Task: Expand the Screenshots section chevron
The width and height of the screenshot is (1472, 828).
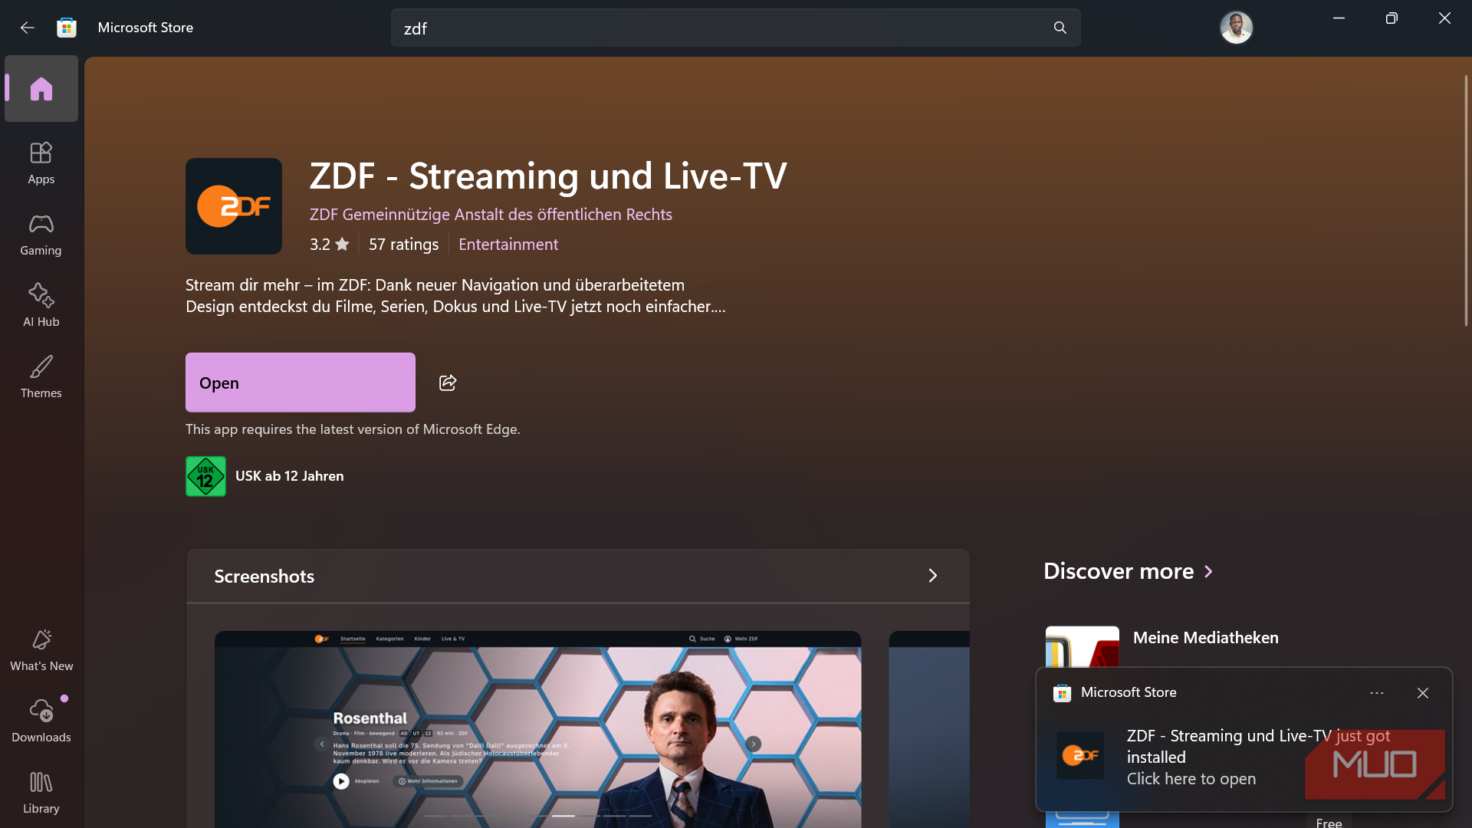Action: pyautogui.click(x=932, y=576)
